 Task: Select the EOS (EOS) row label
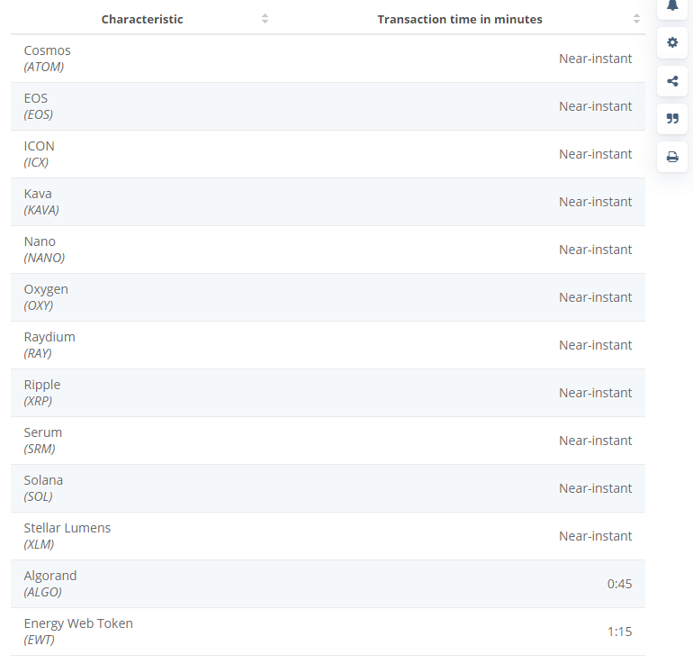[39, 106]
